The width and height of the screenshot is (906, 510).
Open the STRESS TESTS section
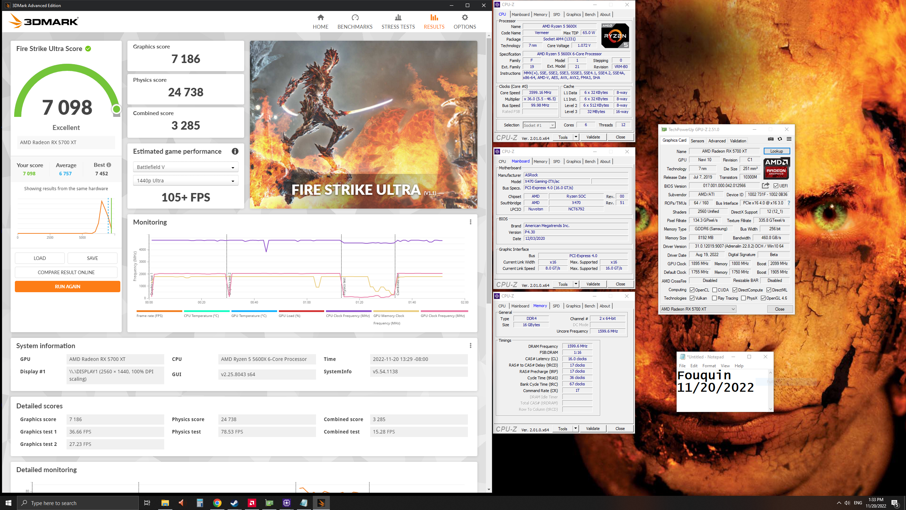click(x=398, y=22)
